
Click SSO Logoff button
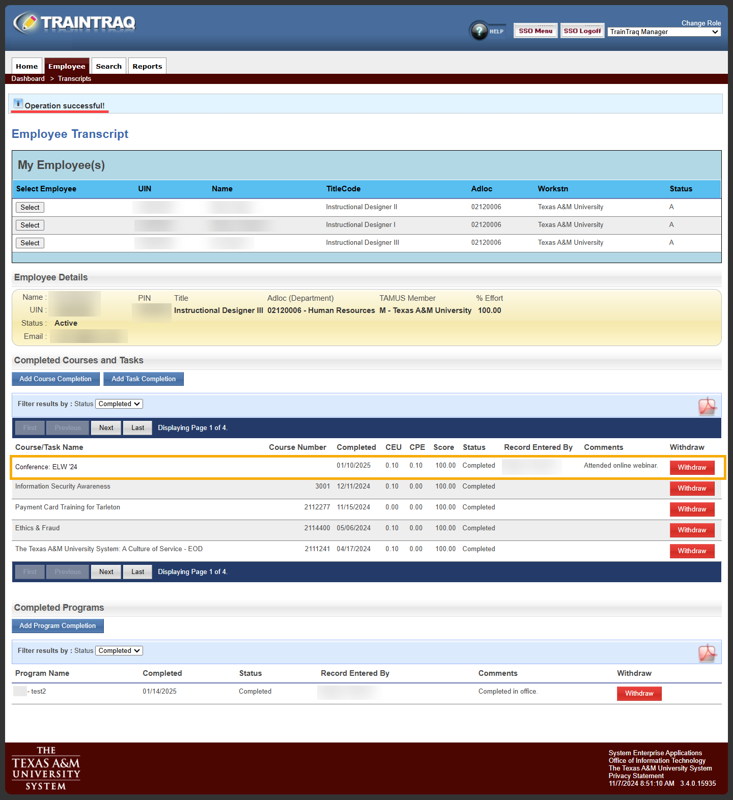582,31
